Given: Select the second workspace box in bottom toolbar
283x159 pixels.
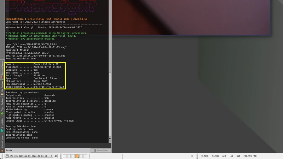Looking at the screenshot, I should [69, 156].
